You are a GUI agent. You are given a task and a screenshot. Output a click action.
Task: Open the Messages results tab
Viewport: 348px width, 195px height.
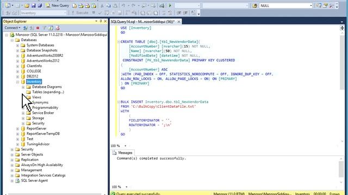pyautogui.click(x=122, y=153)
